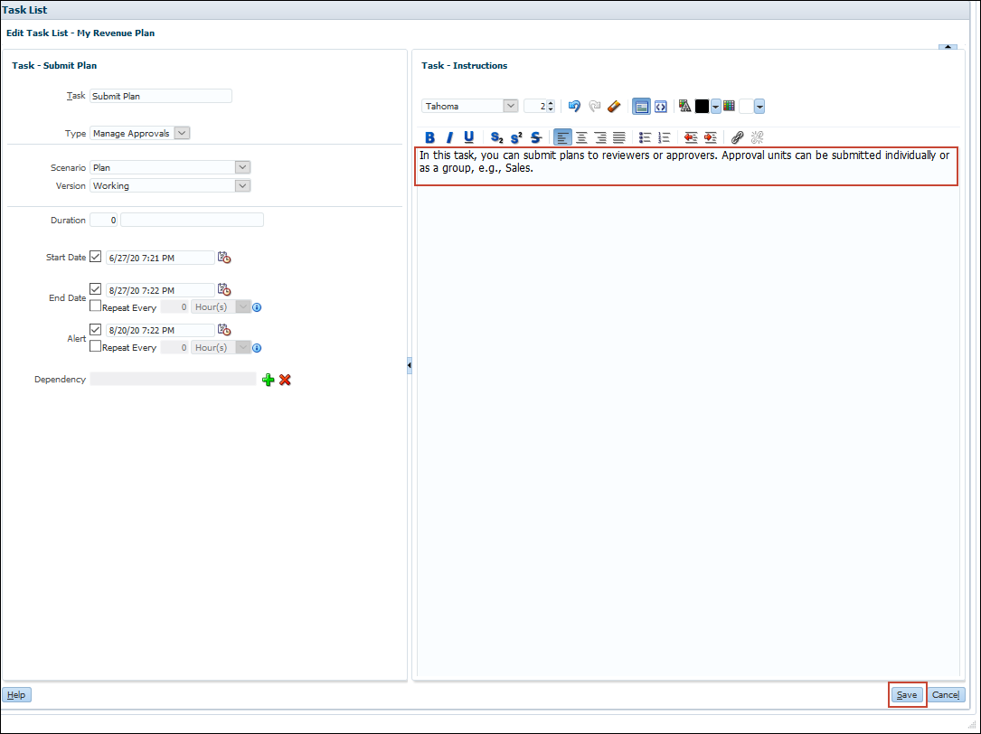Undo last edit in the instructions editor
The image size is (981, 734).
coord(574,106)
